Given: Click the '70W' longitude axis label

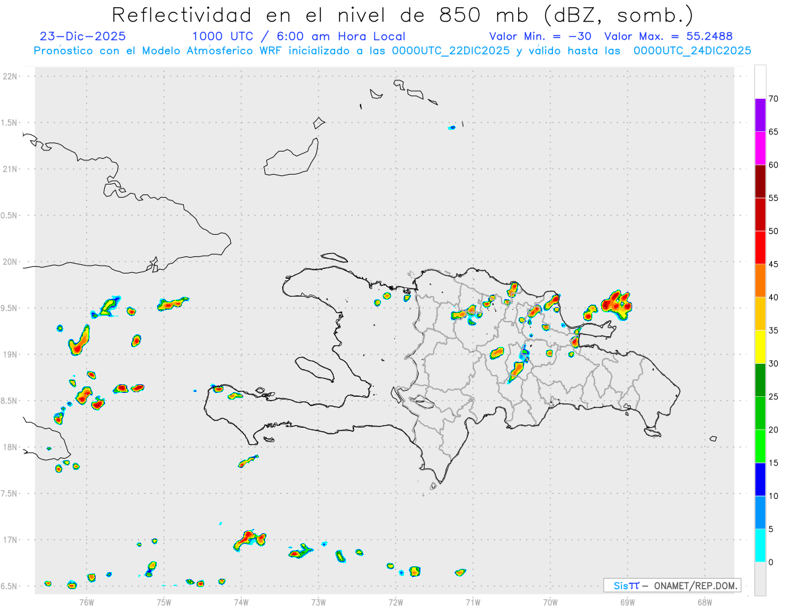Looking at the screenshot, I should point(550,601).
